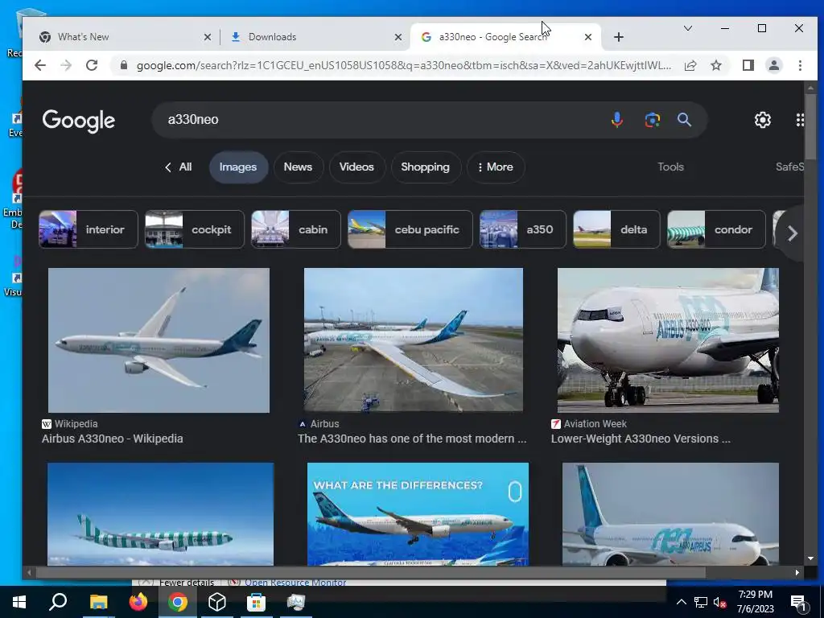Filter by cockpit suggestion chip
This screenshot has height=618, width=824.
tap(195, 229)
